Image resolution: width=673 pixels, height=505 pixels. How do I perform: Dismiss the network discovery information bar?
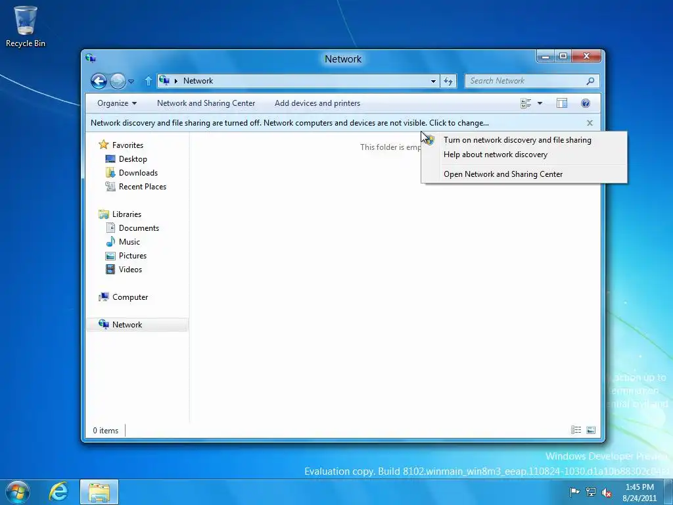coord(590,123)
